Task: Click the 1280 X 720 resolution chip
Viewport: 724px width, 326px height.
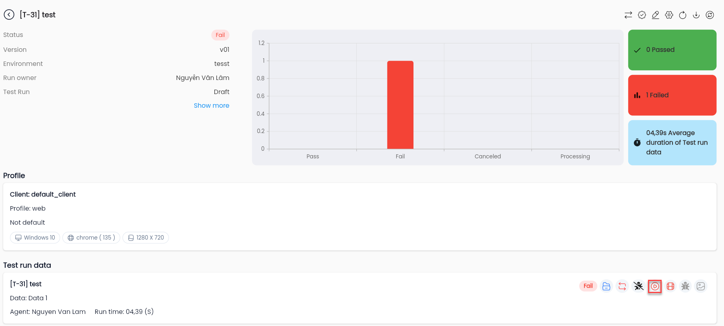Action: (146, 238)
